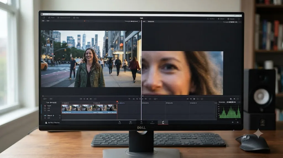Click the panel layout icon at top-left toolbar
This screenshot has height=158, width=283.
[x=44, y=18]
